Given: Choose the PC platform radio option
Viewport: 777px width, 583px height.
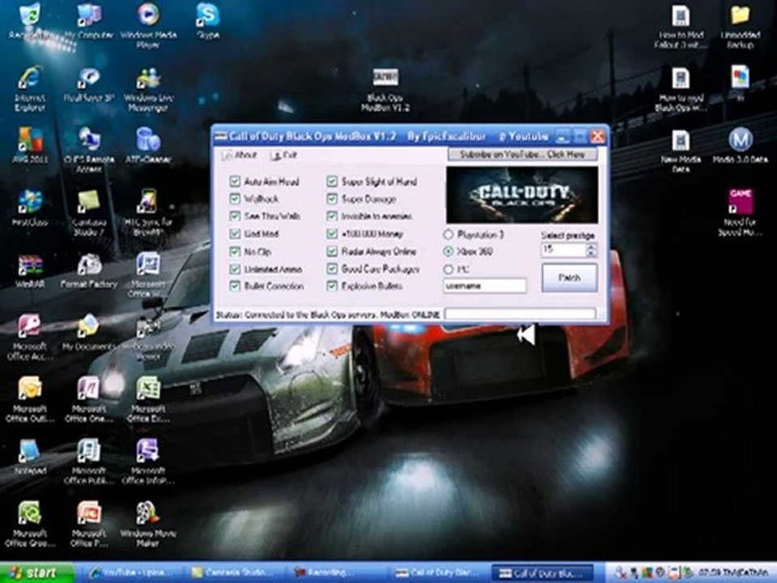Looking at the screenshot, I should click(x=448, y=269).
